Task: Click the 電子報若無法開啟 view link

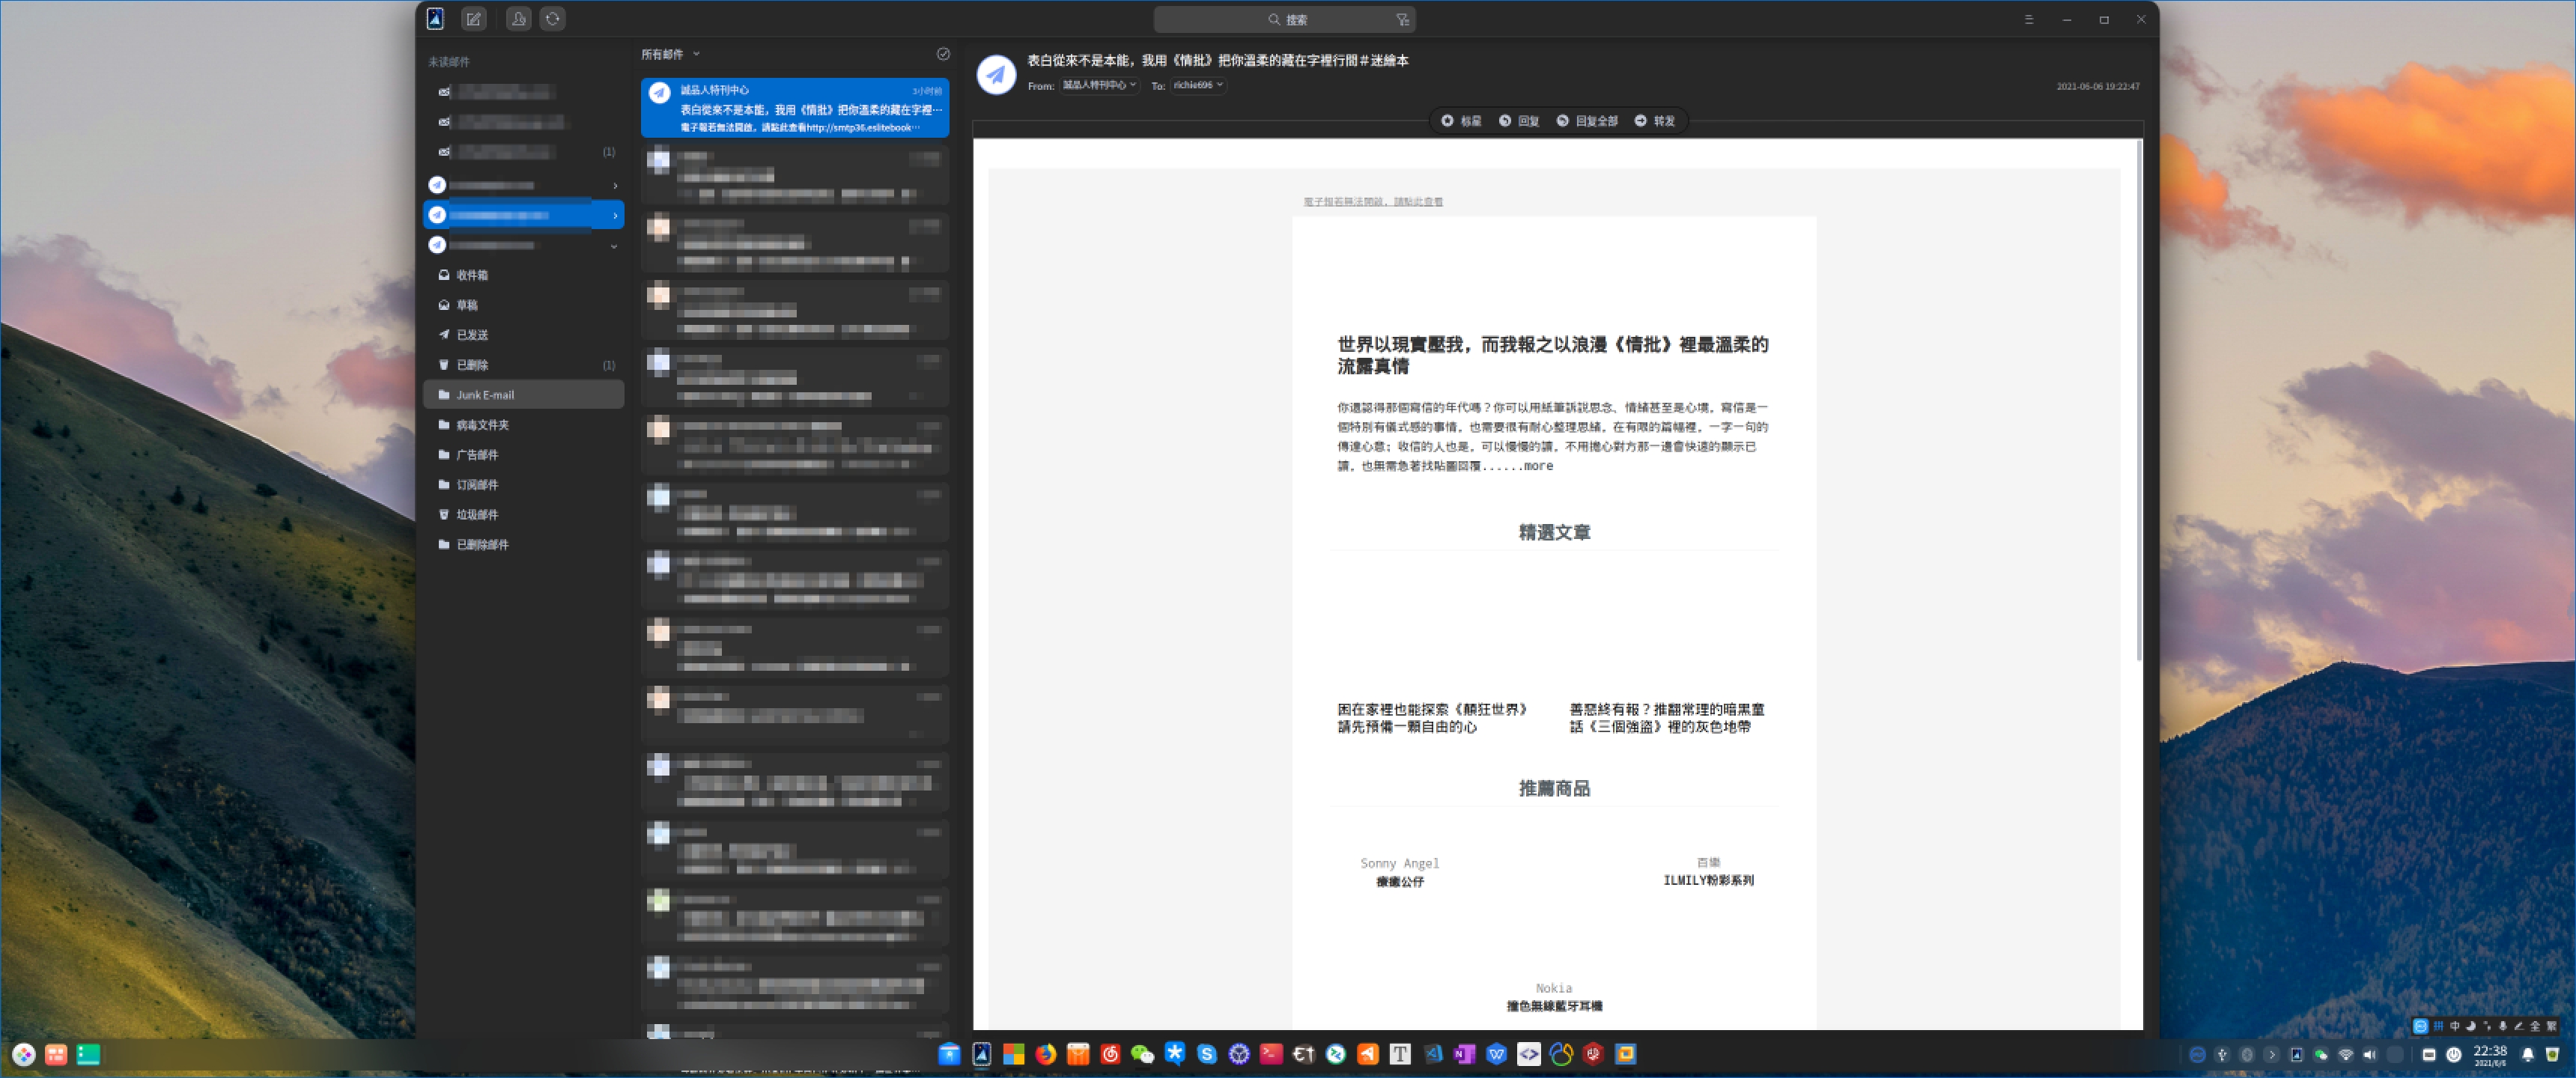Action: pyautogui.click(x=1372, y=202)
